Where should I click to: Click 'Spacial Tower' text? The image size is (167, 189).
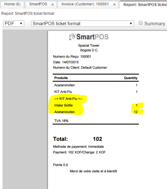pyautogui.click(x=89, y=45)
